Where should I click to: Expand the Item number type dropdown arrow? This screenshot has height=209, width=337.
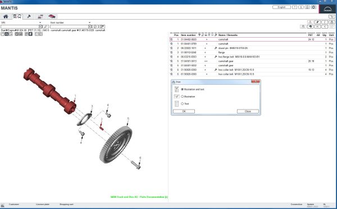point(89,22)
